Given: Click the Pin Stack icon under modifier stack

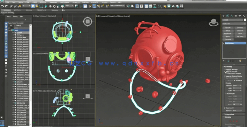Looking at the screenshot, I should click(x=224, y=61).
